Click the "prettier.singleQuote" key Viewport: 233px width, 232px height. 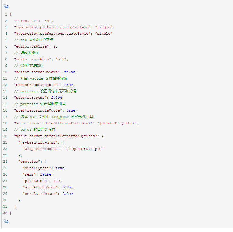[x=38, y=110]
